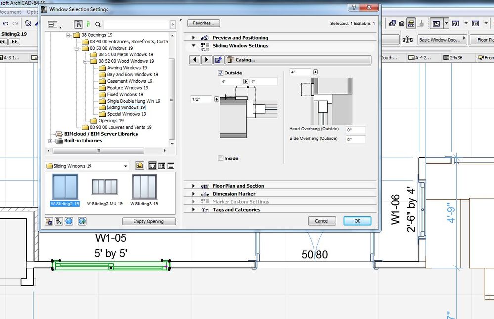Screen dimensions: 494x319
Task: Toggle the large icons view button
Action: coord(152,166)
